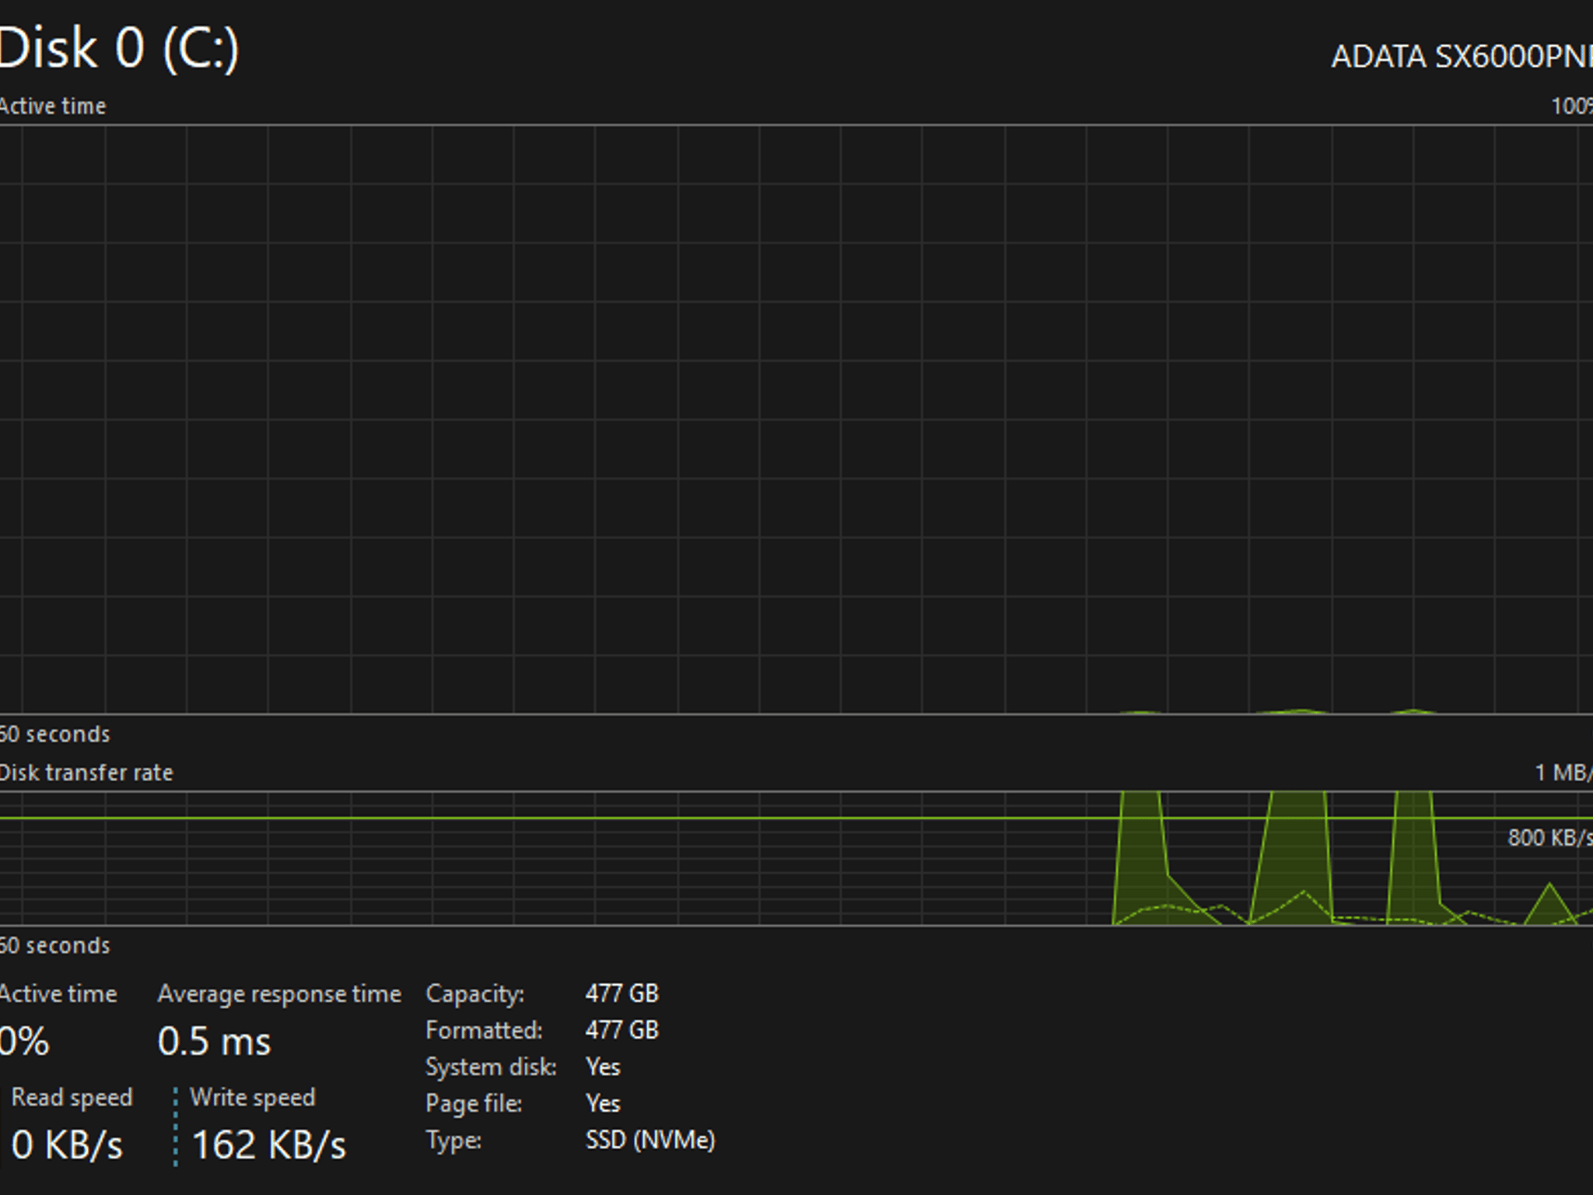Screen dimensions: 1593x1195
Task: Click the SSD (NVMe) type value
Action: tap(650, 1140)
